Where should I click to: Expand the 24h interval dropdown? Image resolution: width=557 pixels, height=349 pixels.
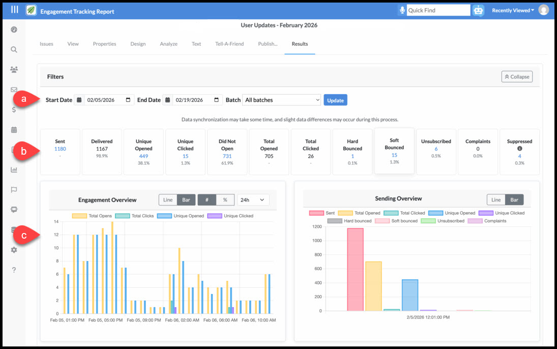pos(253,200)
